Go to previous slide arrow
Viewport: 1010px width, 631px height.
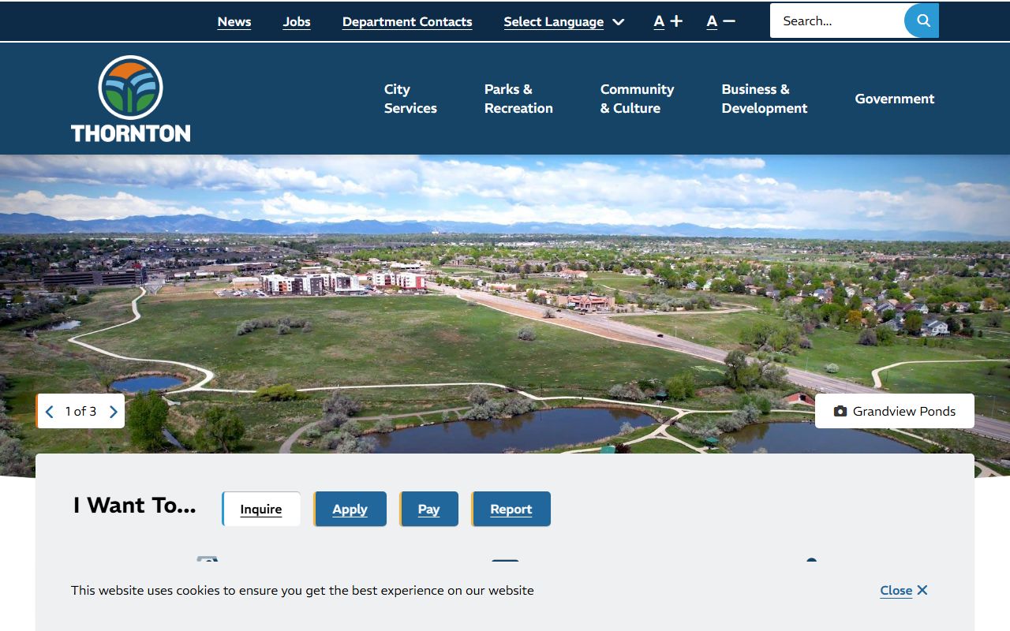pyautogui.click(x=50, y=412)
